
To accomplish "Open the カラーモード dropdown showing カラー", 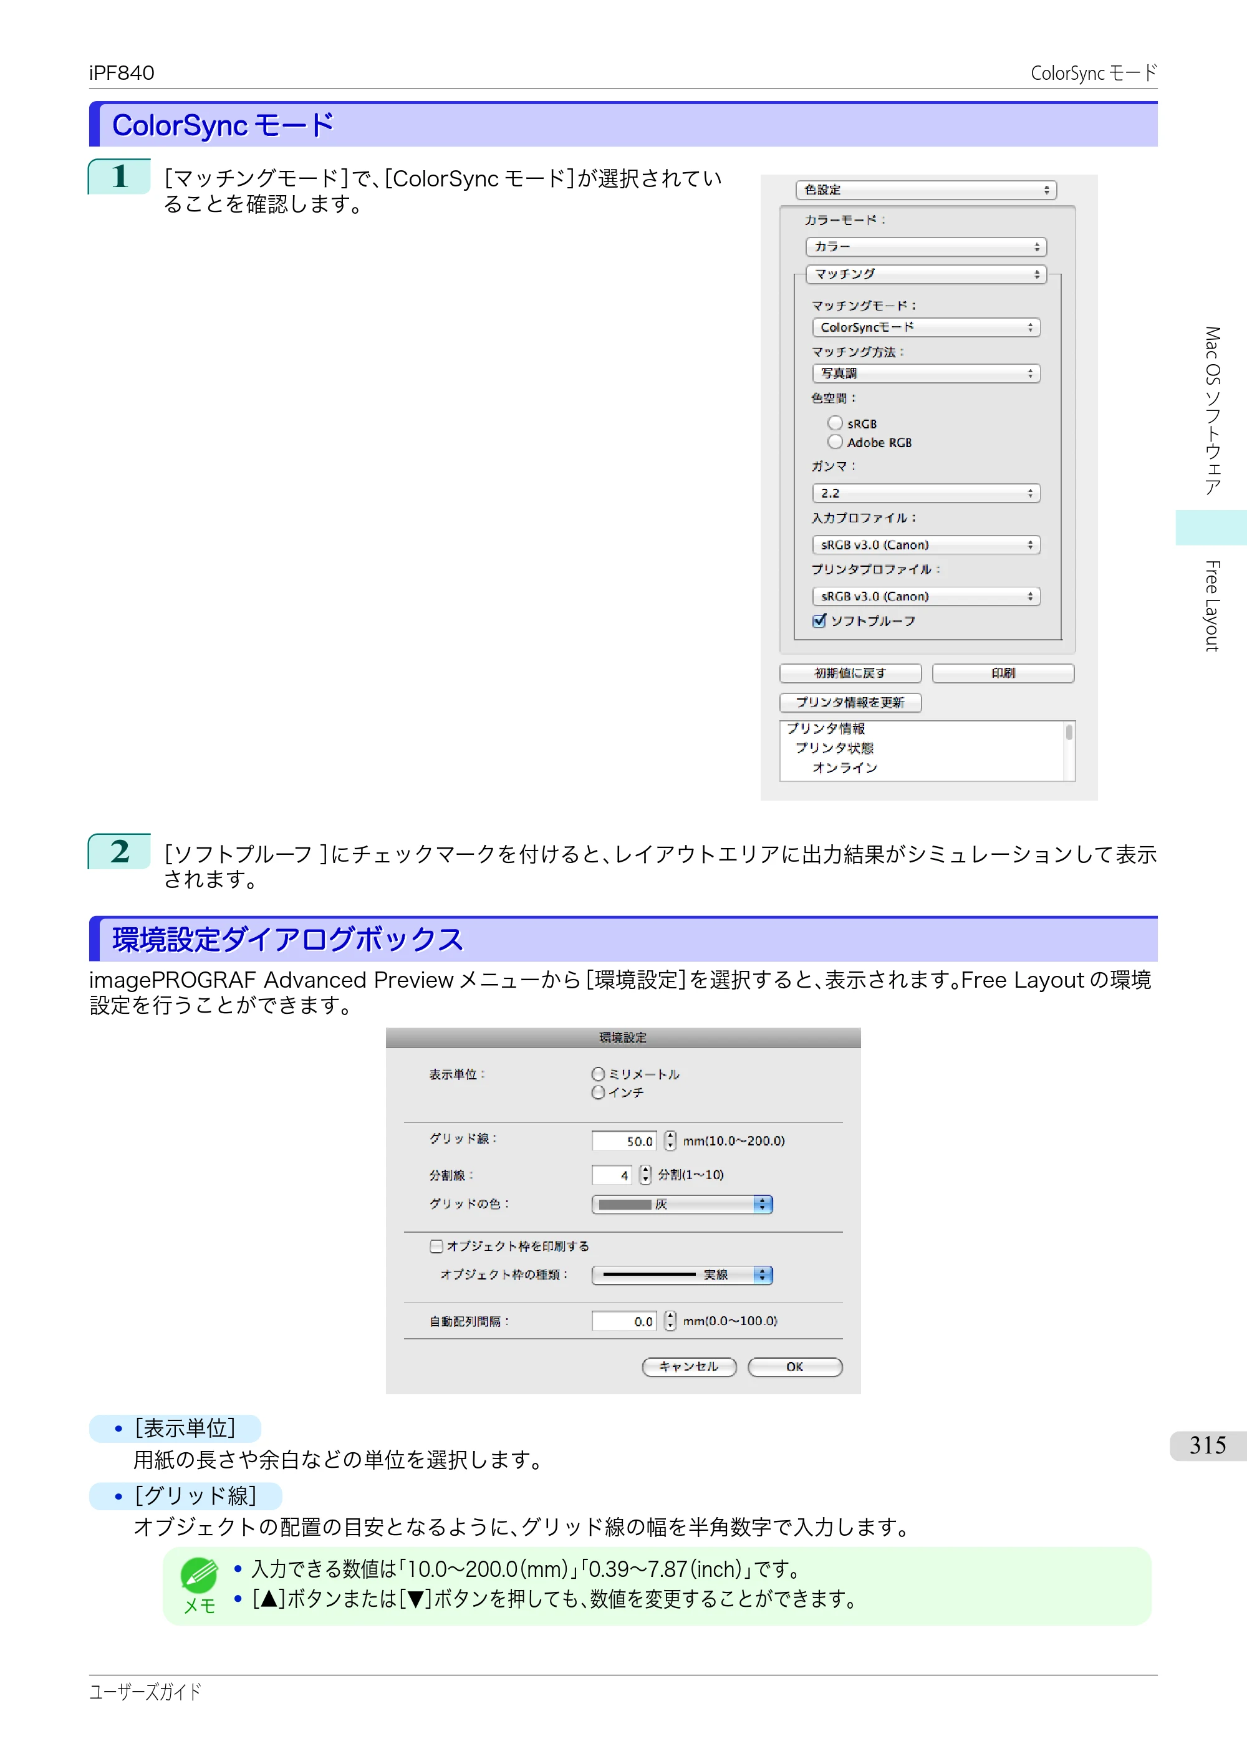I will pos(926,247).
